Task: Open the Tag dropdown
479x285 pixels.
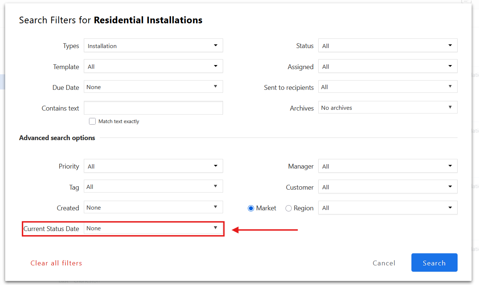Action: (x=153, y=187)
